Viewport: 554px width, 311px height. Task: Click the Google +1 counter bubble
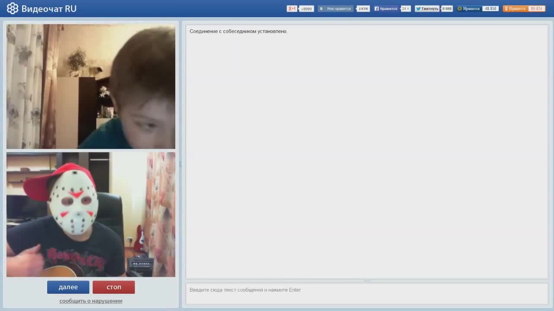coord(306,9)
